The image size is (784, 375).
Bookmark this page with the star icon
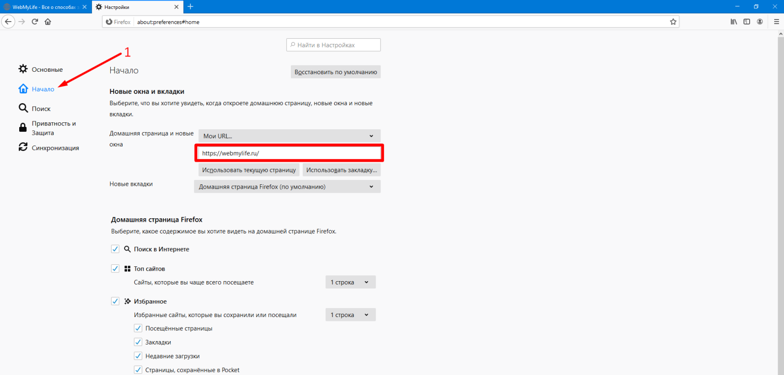(x=673, y=22)
